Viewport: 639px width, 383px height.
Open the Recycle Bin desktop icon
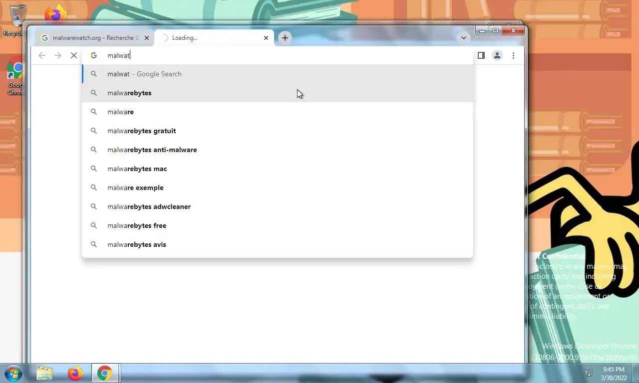tap(15, 20)
